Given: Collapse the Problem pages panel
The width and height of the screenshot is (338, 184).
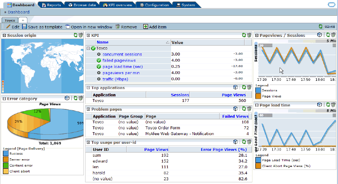Looking at the screenshot, I should [88, 109].
